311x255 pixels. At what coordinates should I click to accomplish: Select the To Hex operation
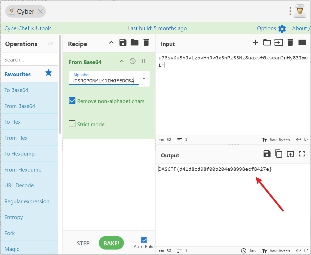29,122
